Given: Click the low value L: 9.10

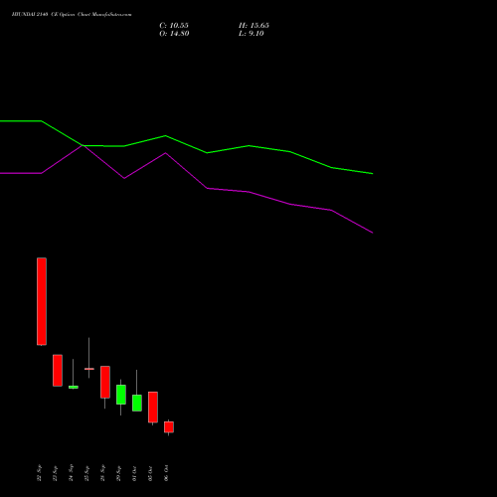Looking at the screenshot, I should (x=251, y=34).
